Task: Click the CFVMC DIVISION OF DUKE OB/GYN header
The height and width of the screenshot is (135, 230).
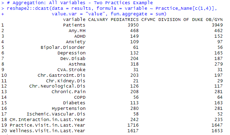Action: 182,20
